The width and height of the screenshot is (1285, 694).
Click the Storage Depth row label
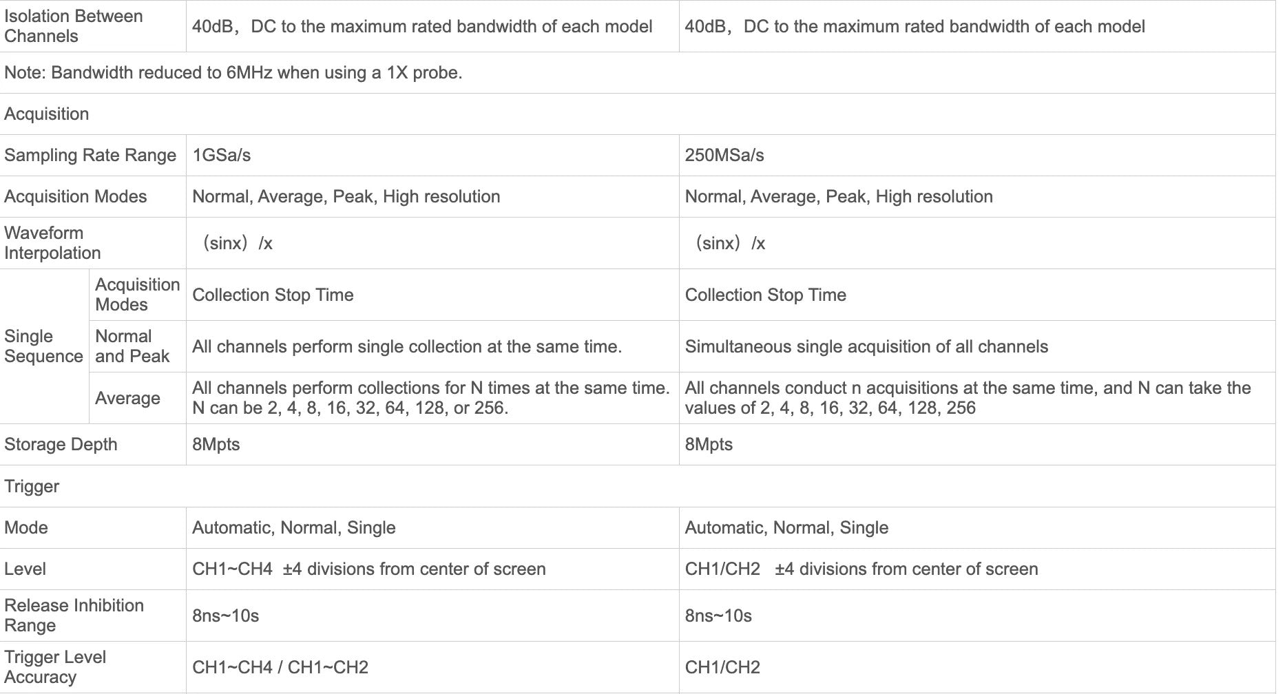61,444
